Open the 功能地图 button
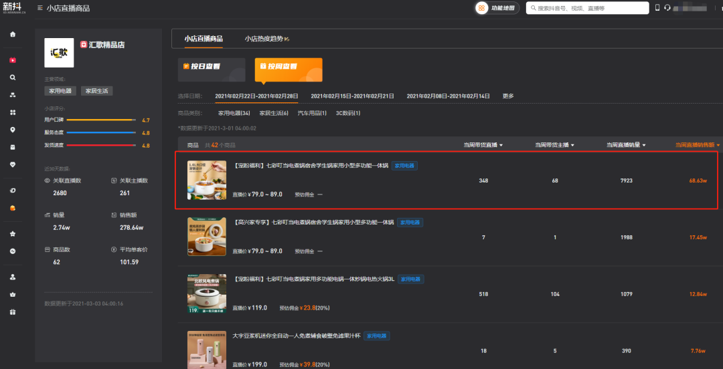 497,8
